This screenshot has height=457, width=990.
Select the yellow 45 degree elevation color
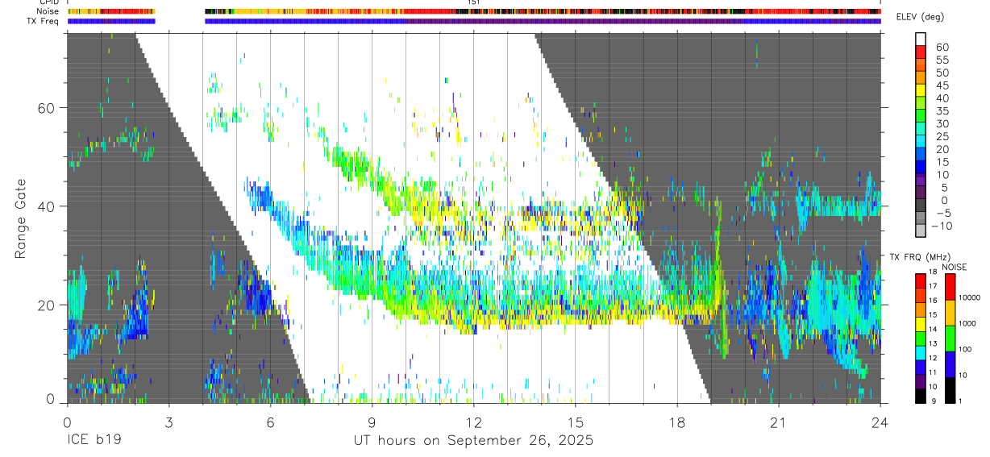click(921, 89)
